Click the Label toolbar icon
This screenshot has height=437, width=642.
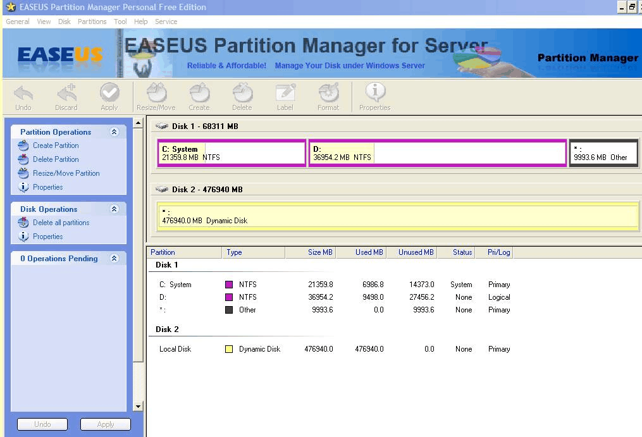(x=285, y=92)
